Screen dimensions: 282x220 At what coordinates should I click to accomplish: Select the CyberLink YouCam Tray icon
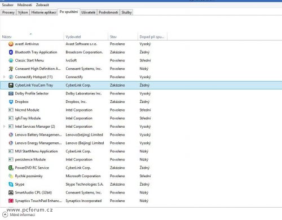pos(11,86)
